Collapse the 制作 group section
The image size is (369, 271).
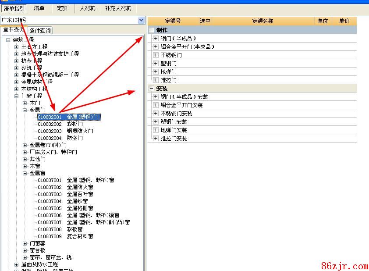click(x=152, y=30)
